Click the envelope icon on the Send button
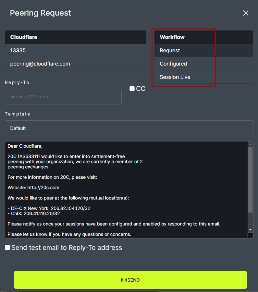The height and width of the screenshot is (292, 258). (x=124, y=280)
